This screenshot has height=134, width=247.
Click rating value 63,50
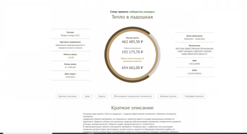[x=71, y=58]
